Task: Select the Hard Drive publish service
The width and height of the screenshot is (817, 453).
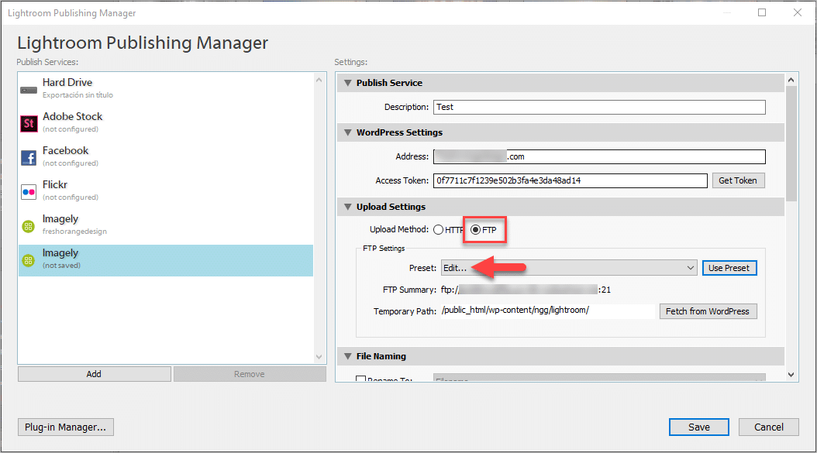Action: [166, 88]
